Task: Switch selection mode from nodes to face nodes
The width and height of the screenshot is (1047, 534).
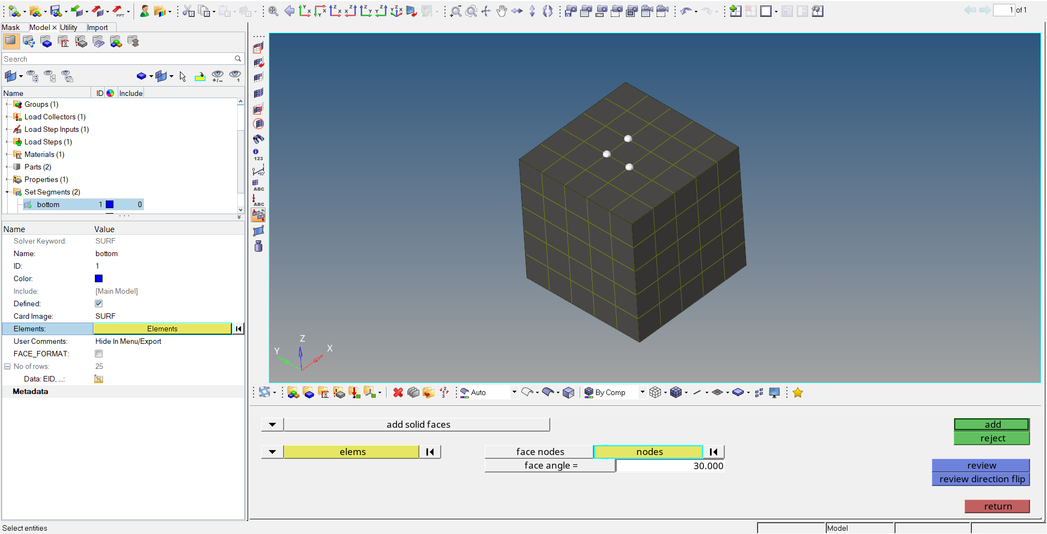Action: [539, 452]
